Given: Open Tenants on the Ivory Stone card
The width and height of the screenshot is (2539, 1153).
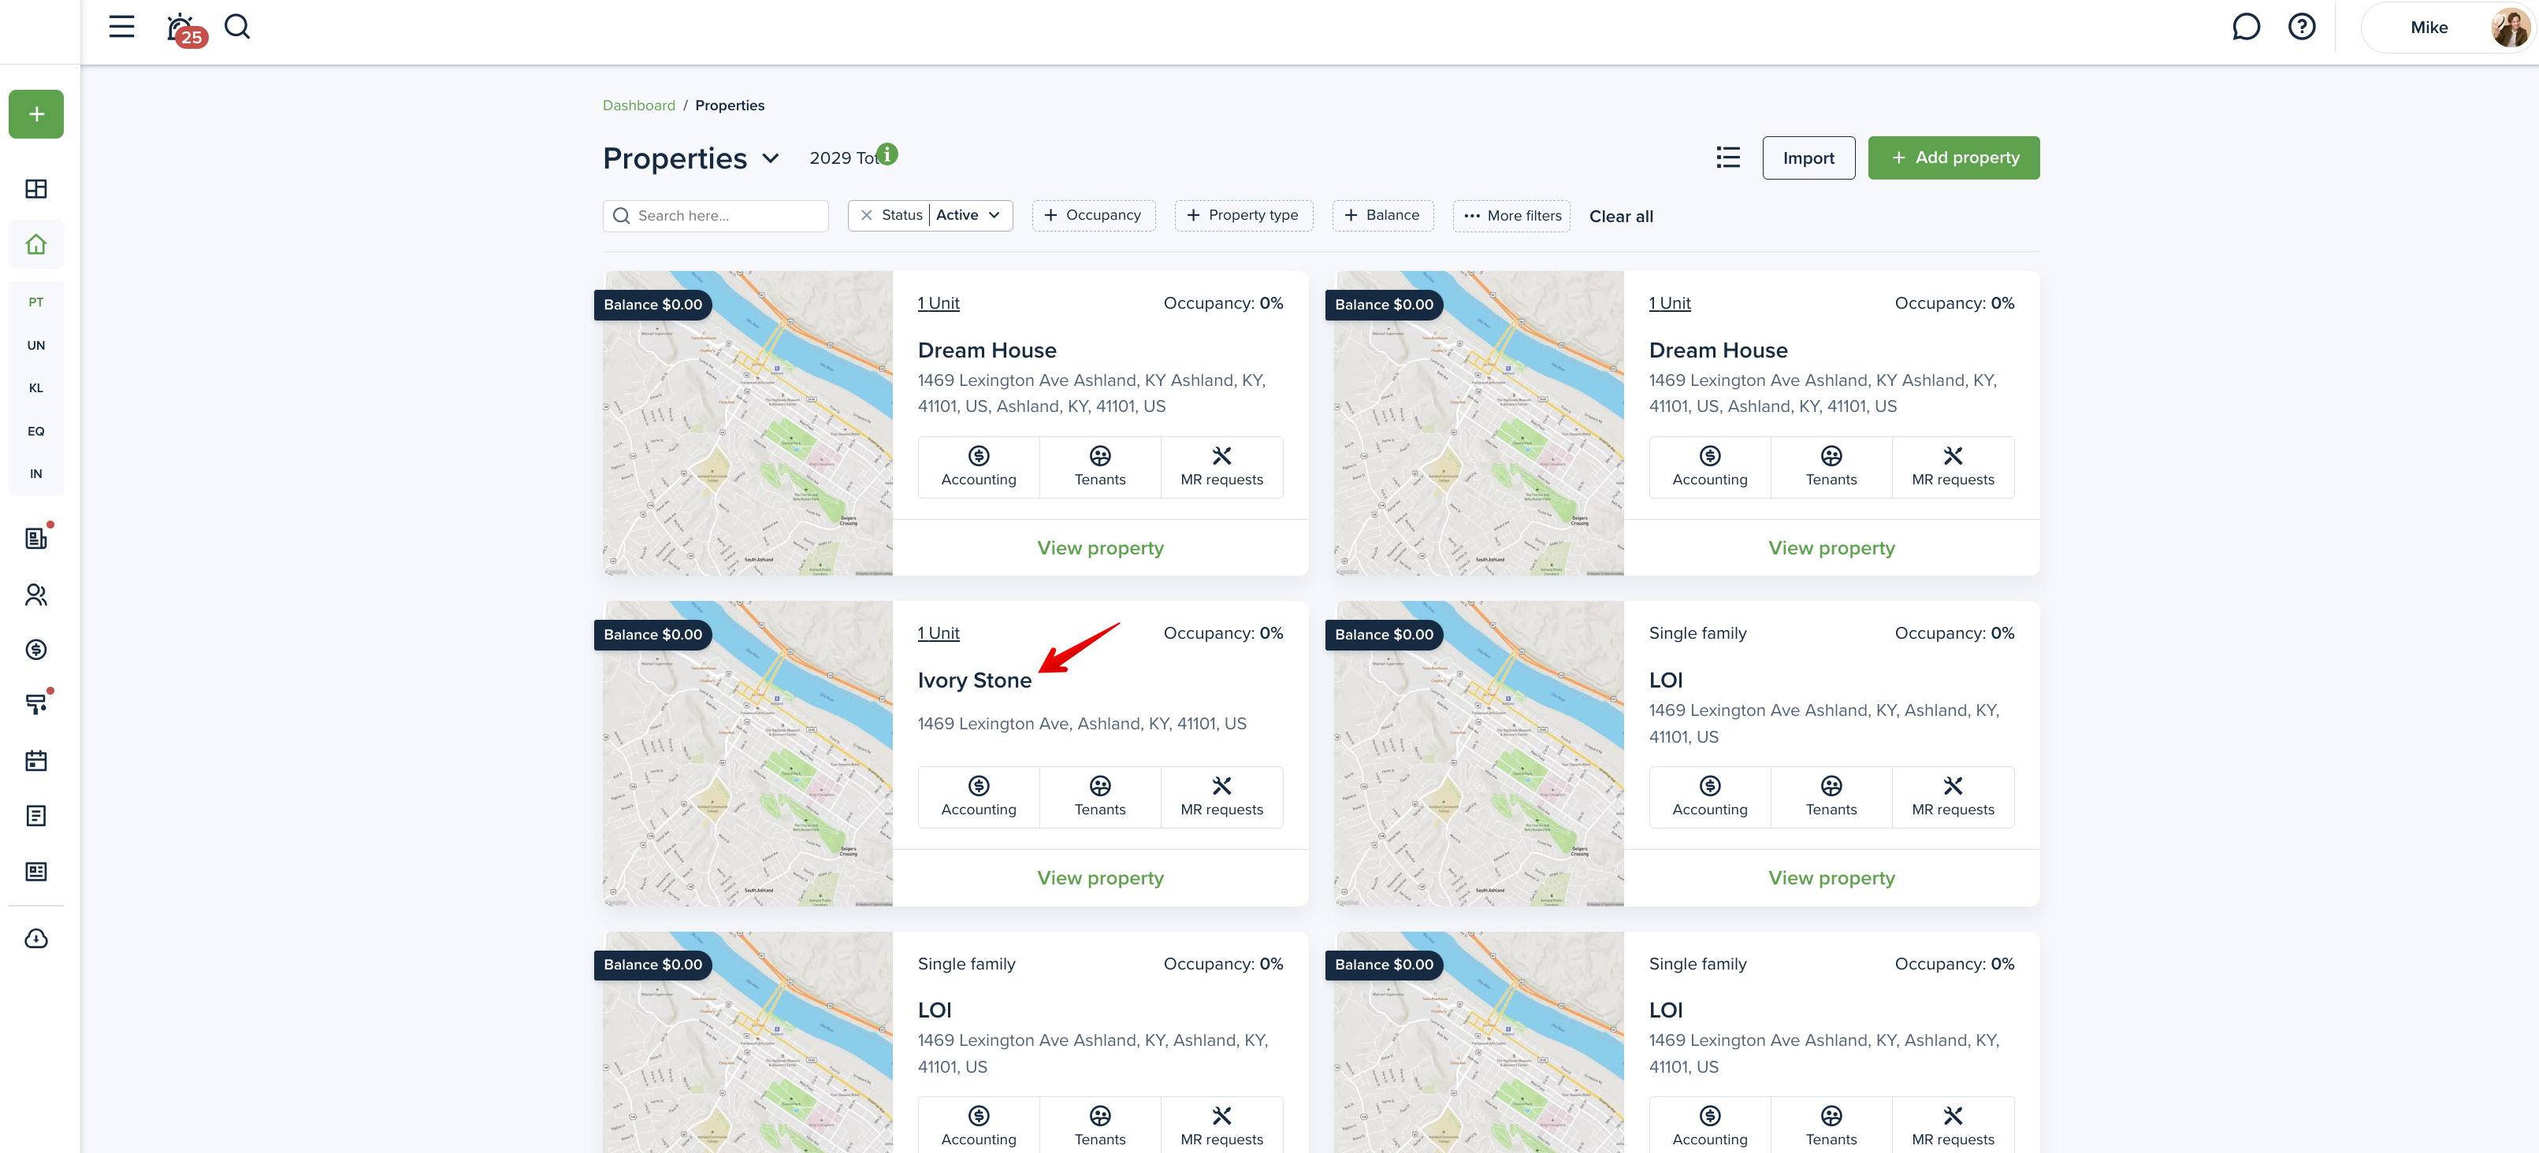Looking at the screenshot, I should 1100,796.
